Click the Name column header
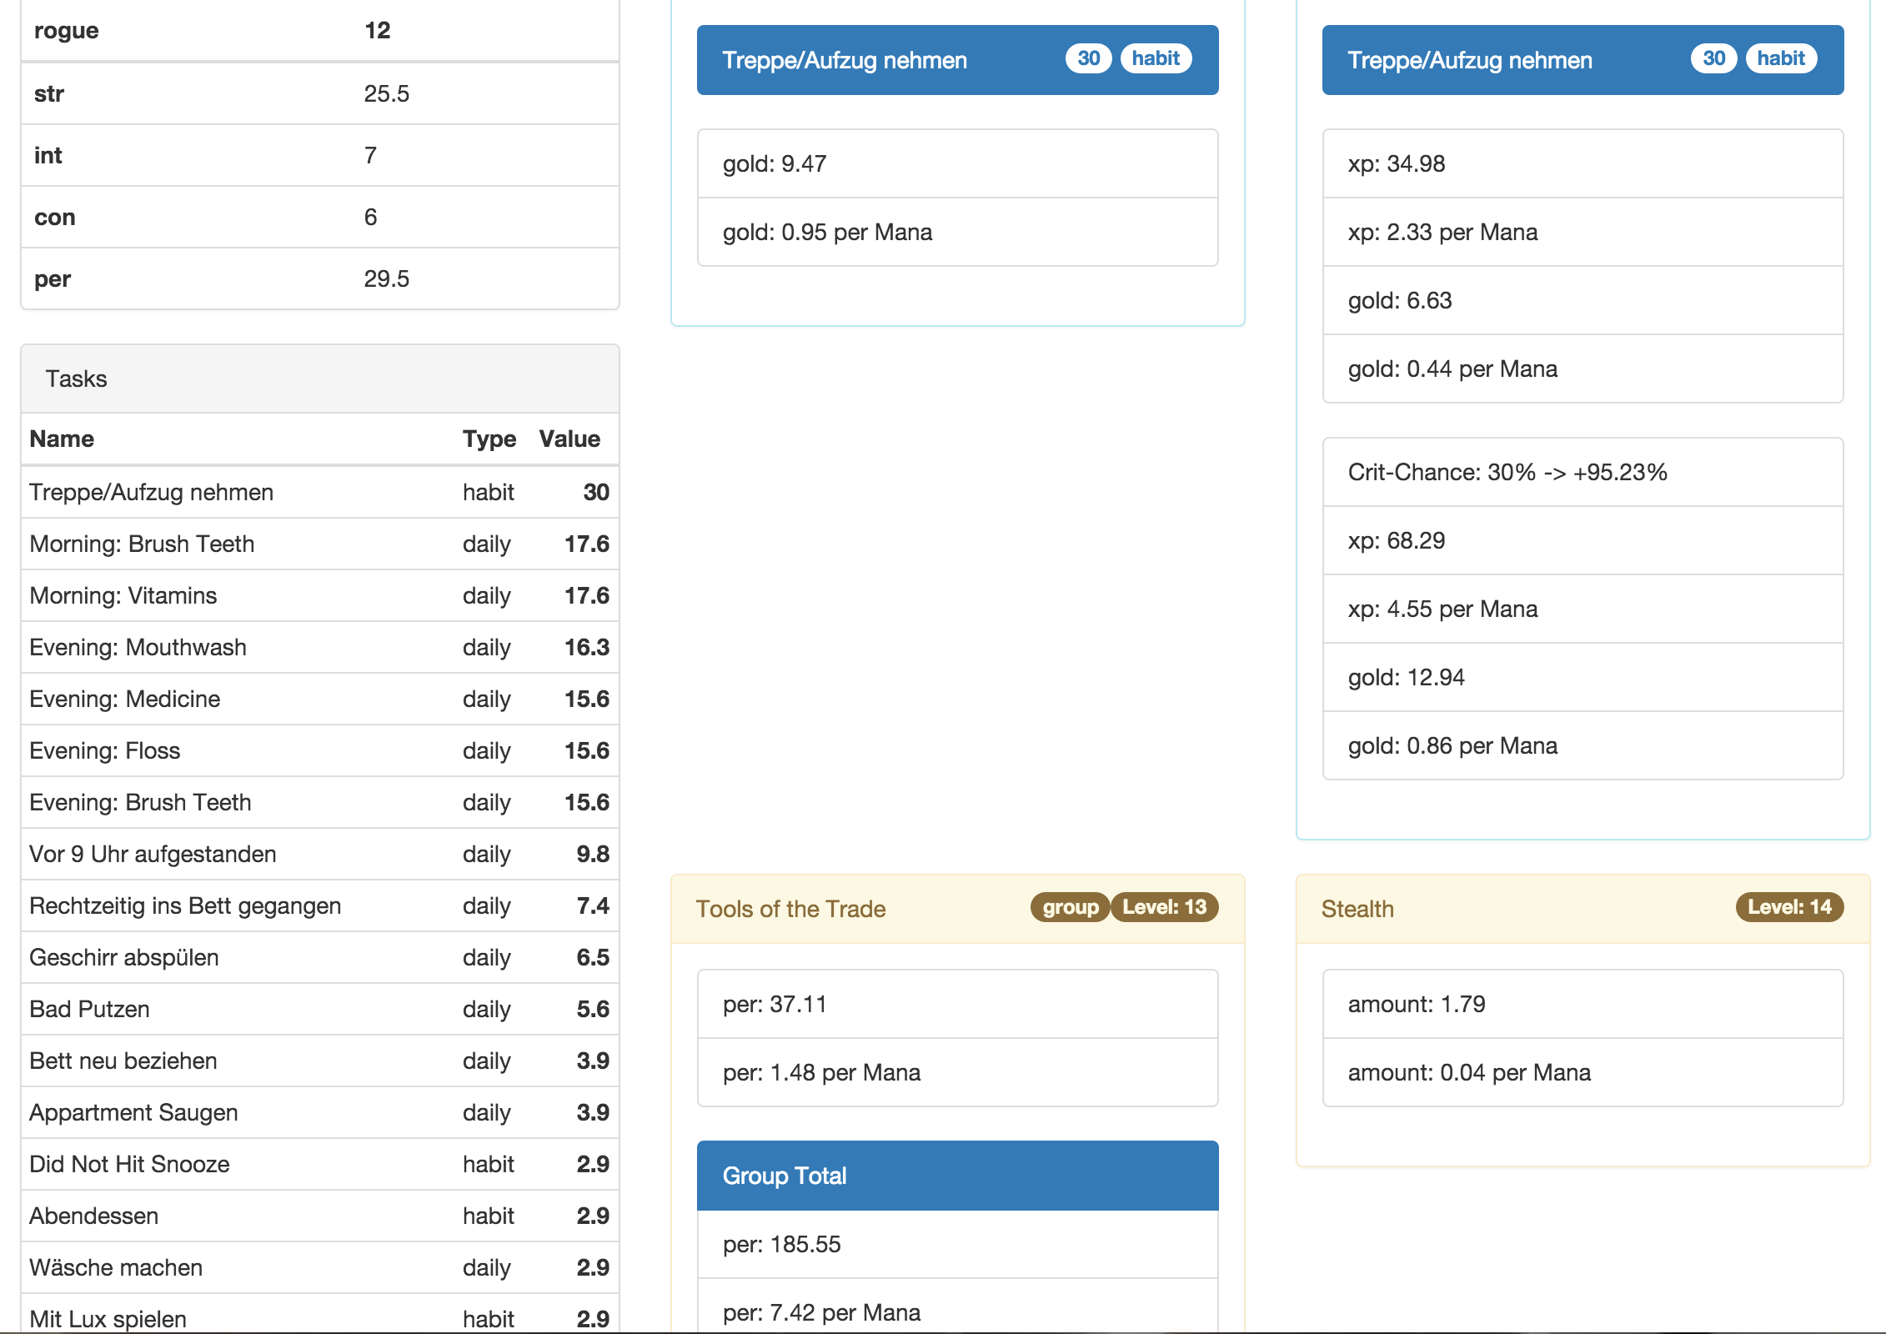 62,439
